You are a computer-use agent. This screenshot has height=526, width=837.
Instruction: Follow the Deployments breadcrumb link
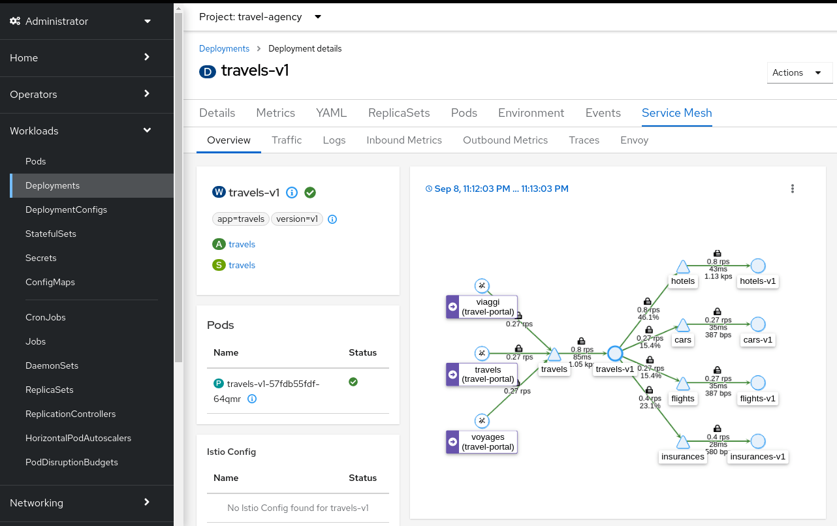point(224,48)
